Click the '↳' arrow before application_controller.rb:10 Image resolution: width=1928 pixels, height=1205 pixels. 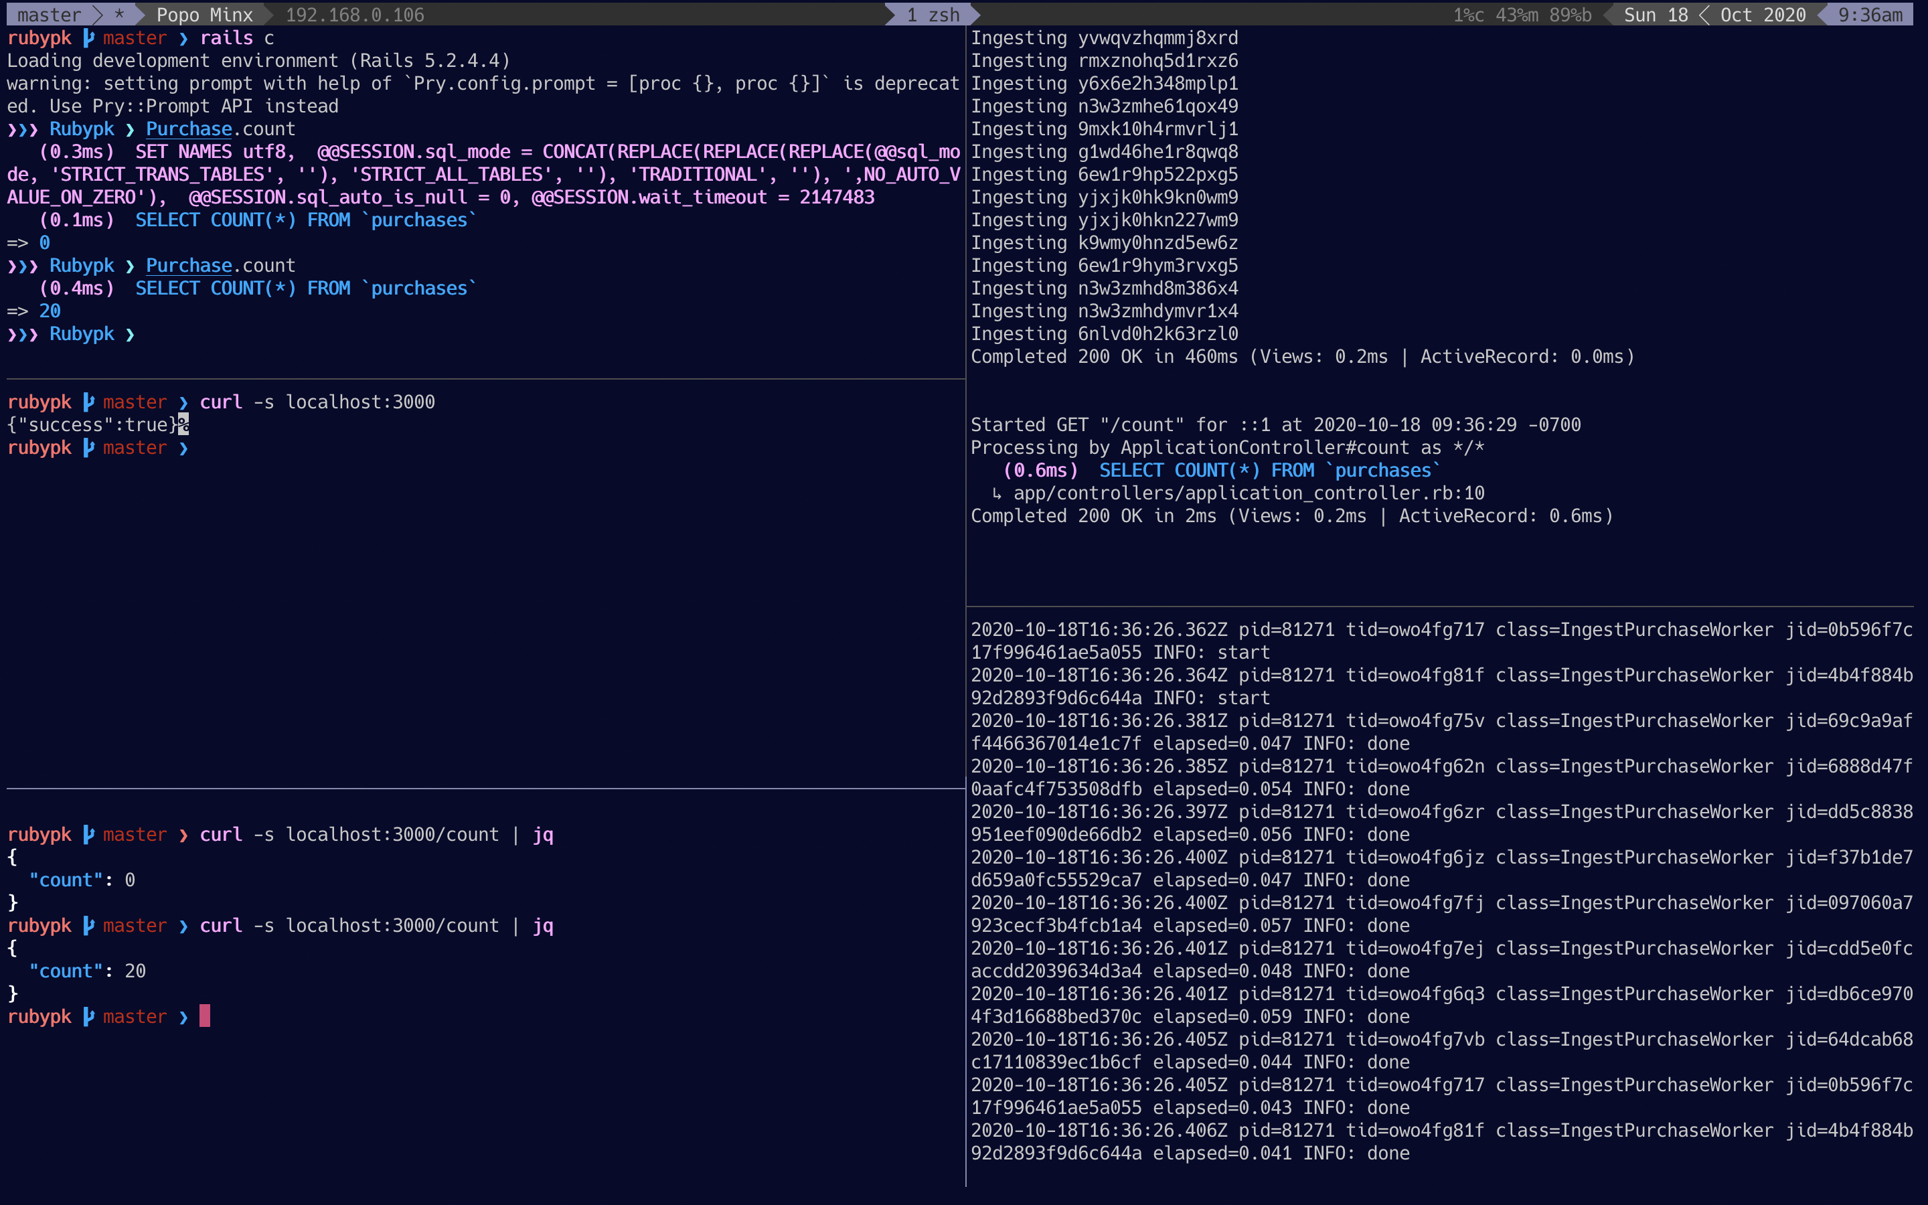(997, 493)
